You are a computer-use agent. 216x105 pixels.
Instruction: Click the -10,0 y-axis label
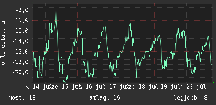point(20,21)
